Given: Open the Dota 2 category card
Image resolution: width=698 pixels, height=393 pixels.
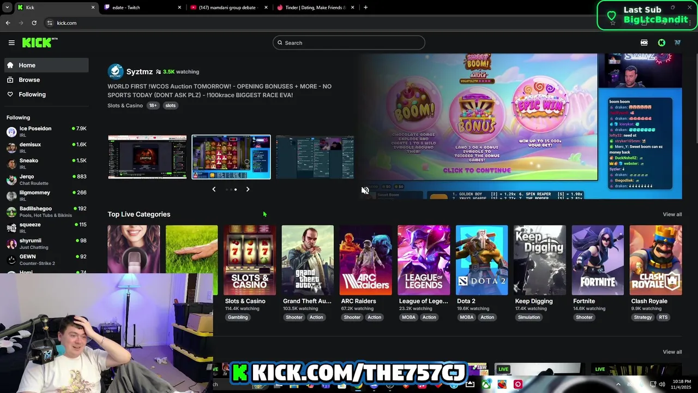Looking at the screenshot, I should click(x=482, y=260).
